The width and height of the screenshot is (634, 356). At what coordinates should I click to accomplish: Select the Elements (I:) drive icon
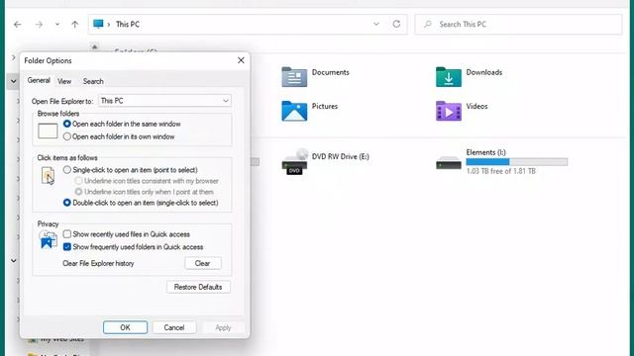[x=449, y=163]
